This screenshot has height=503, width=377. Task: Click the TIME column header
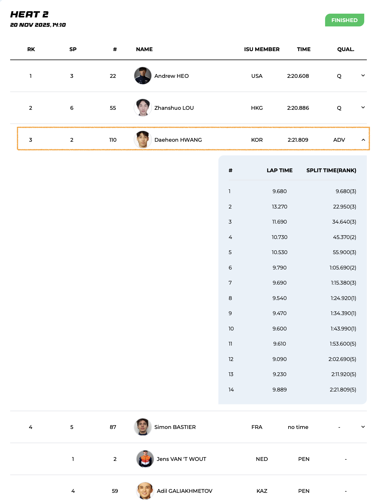[x=304, y=49]
